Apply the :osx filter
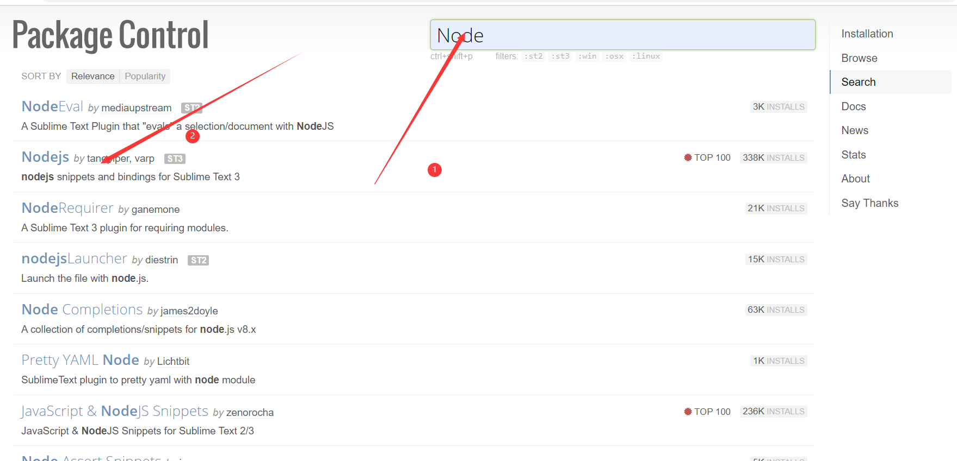Viewport: 957px width, 461px height. click(x=614, y=56)
